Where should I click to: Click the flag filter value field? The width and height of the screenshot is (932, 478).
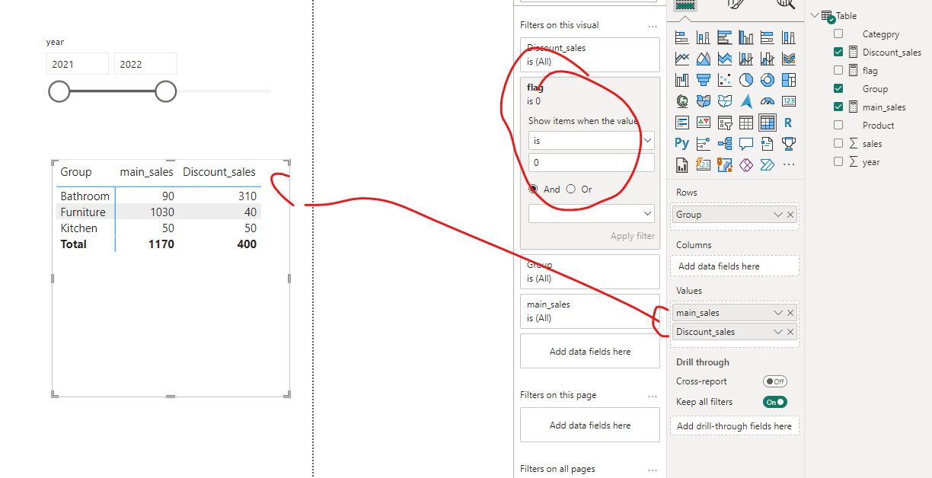coord(591,163)
